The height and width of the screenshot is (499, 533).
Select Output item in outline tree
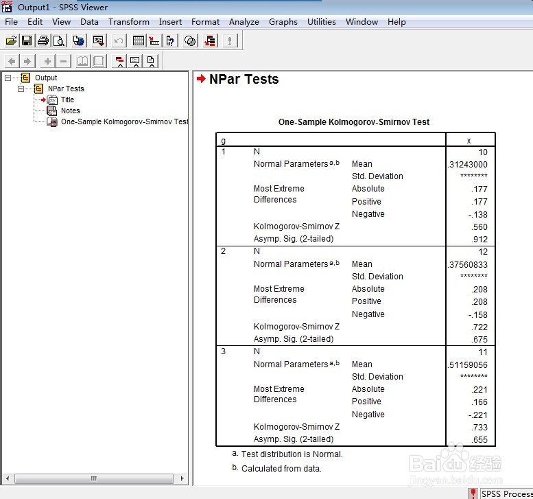46,78
